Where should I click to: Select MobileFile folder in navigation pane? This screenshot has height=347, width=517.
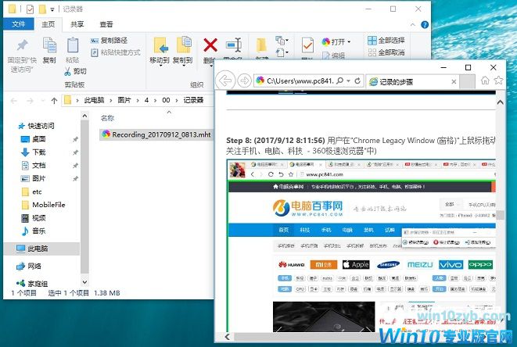43,205
